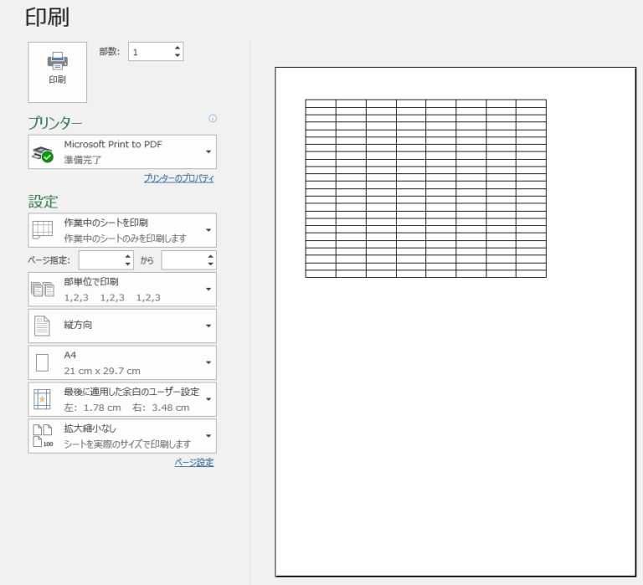643x585 pixels.
Task: Open the 縦方向 orientation dropdown
Action: click(208, 326)
